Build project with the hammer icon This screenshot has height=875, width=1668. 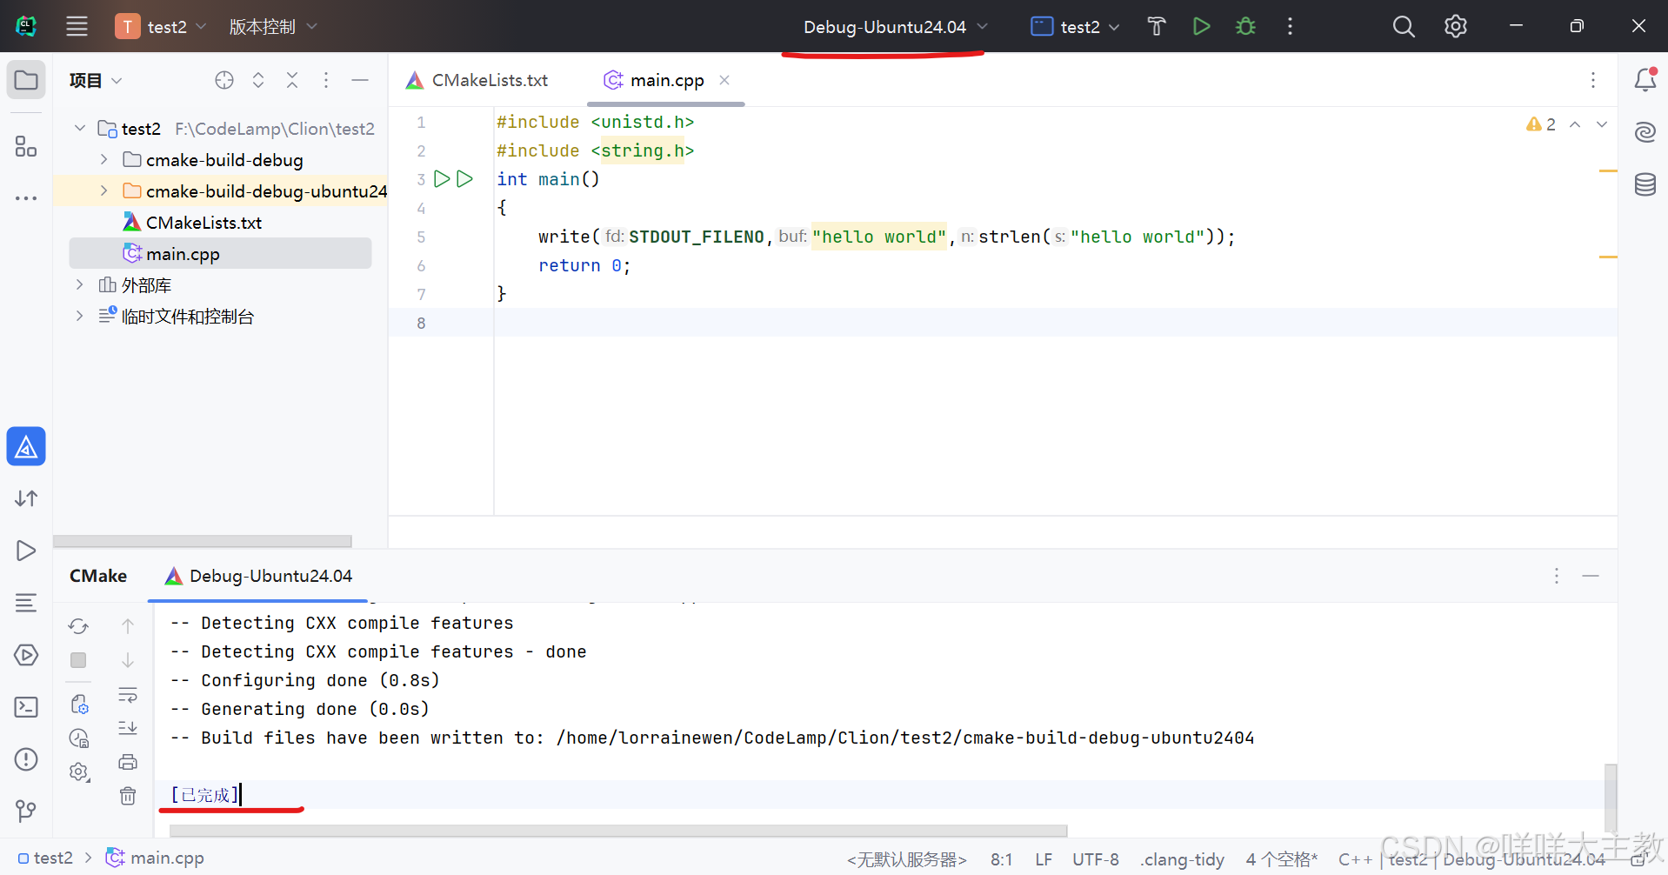pos(1156,27)
